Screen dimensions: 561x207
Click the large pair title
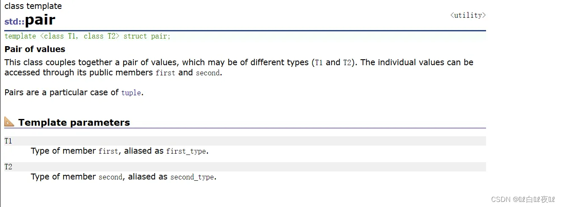[40, 20]
